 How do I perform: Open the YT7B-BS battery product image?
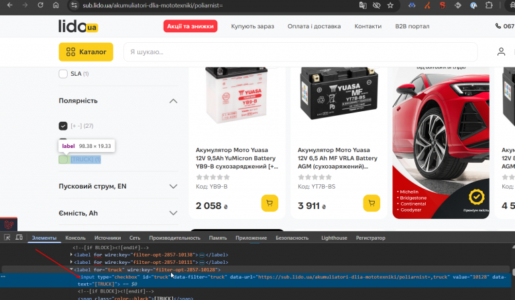[x=339, y=94]
